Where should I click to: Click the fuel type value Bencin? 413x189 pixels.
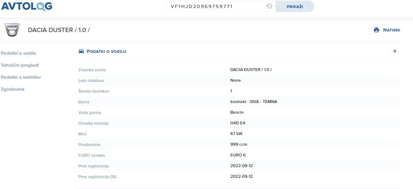[x=237, y=112]
